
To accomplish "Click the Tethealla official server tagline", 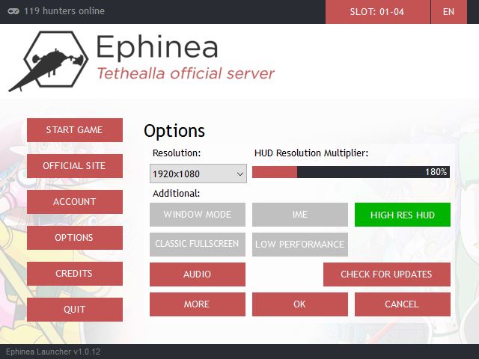I will 186,73.
